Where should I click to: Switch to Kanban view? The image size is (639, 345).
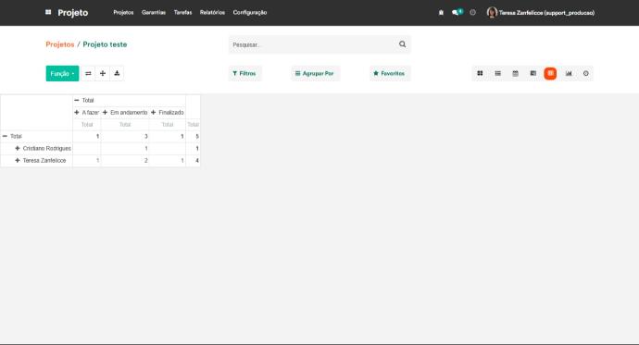[480, 74]
